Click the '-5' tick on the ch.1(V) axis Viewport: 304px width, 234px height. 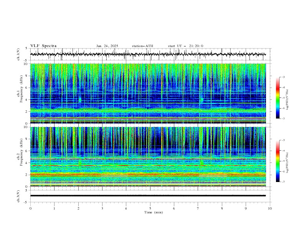point(26,60)
